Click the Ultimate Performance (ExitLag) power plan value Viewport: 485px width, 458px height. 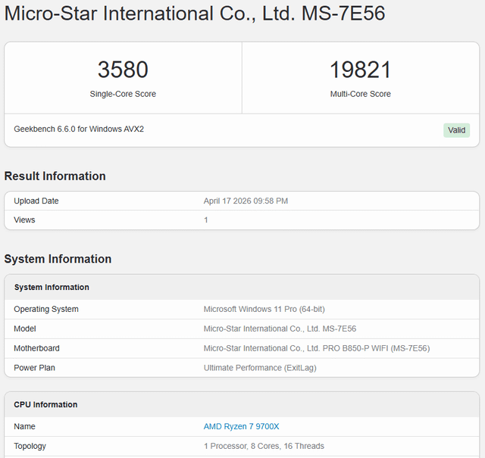tap(258, 368)
